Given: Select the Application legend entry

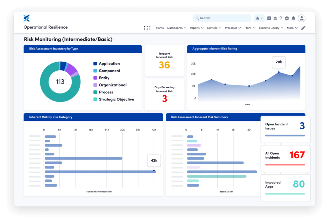Looking at the screenshot, I should [109, 63].
